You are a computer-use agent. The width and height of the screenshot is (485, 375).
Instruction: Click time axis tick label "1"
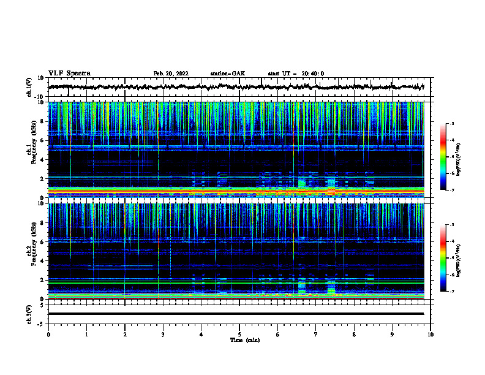pos(86,335)
